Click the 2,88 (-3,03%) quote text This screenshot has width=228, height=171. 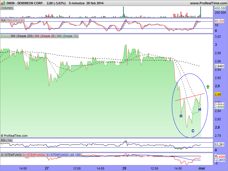tap(56, 3)
